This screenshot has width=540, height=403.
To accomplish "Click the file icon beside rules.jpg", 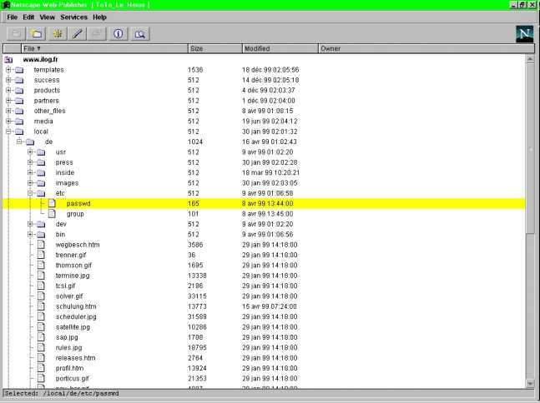I will click(41, 347).
